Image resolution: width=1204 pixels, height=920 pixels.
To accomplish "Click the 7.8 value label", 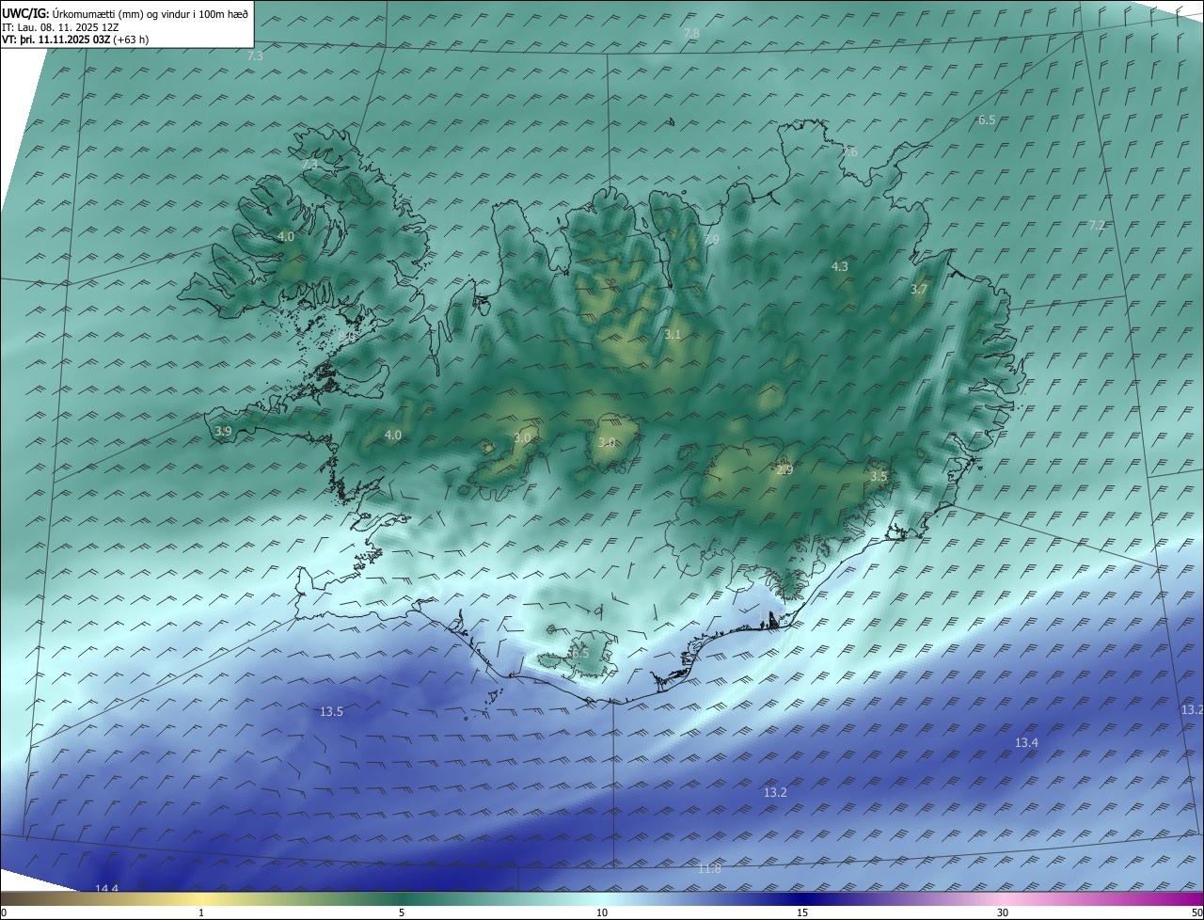I will 691,34.
